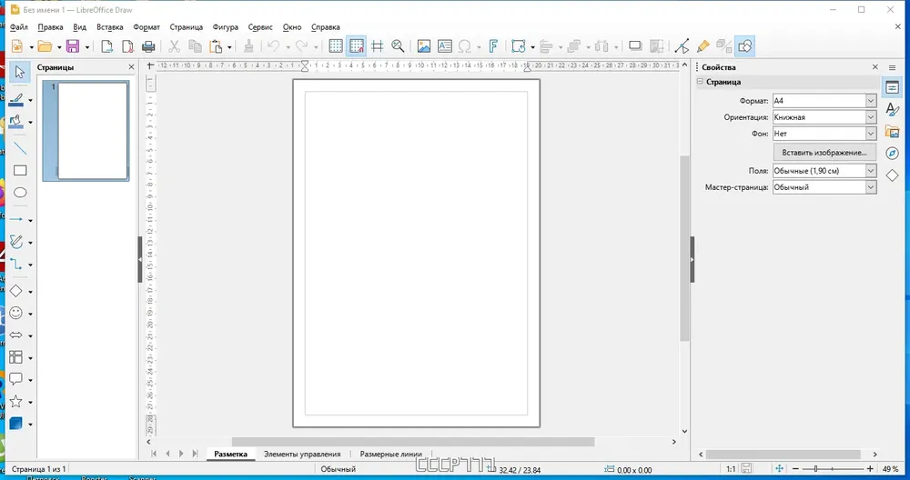Select the Stars and Banners tool

16,401
